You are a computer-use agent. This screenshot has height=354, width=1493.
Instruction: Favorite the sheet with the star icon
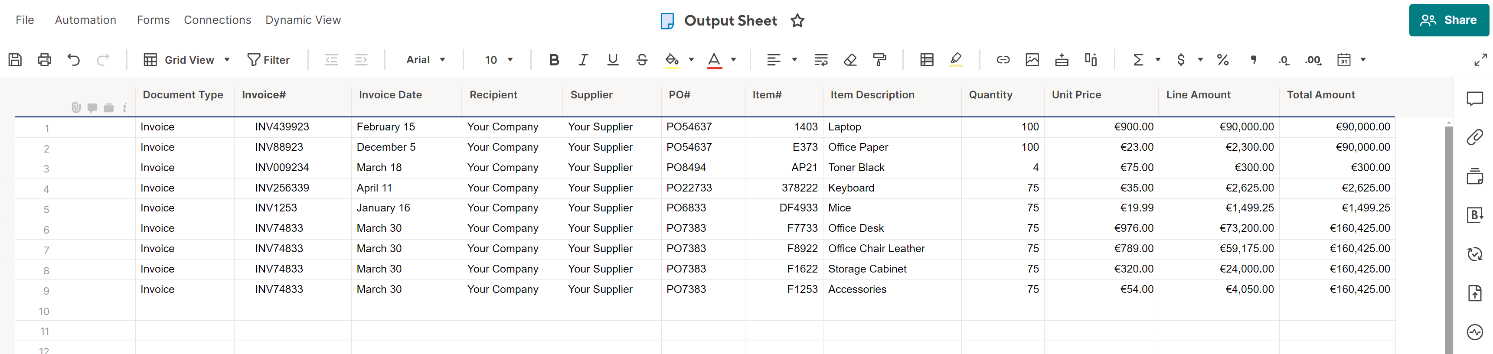click(797, 21)
